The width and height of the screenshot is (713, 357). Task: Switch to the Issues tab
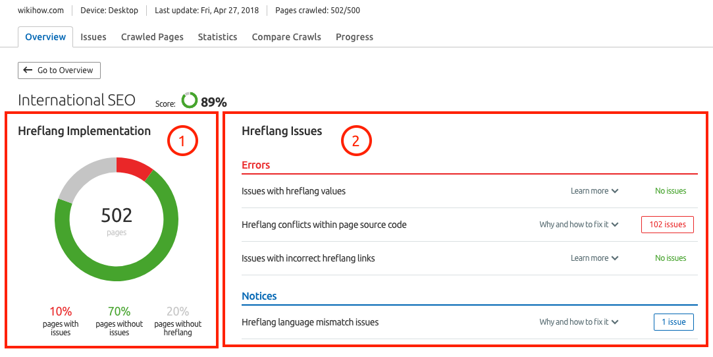click(x=93, y=37)
